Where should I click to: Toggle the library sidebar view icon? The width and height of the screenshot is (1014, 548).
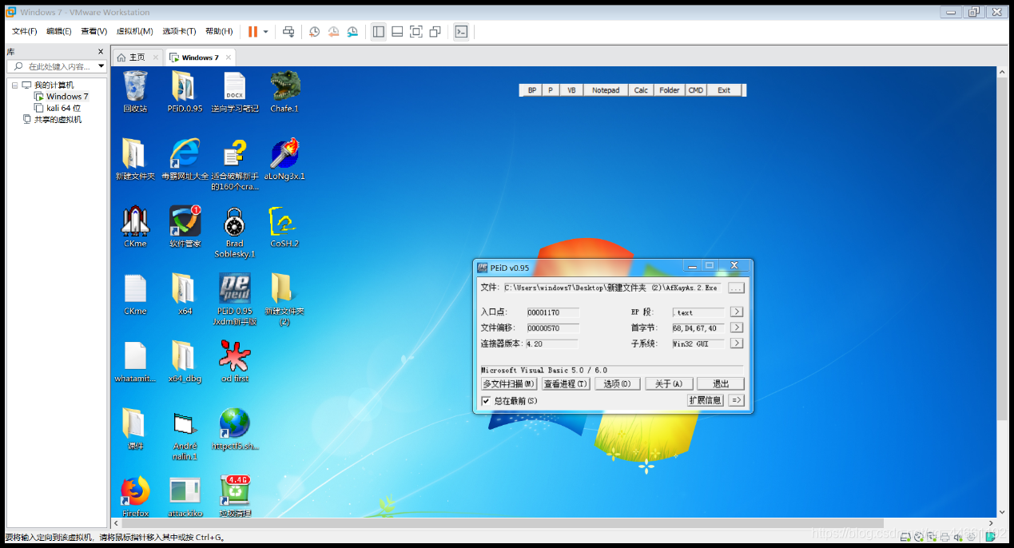tap(379, 31)
